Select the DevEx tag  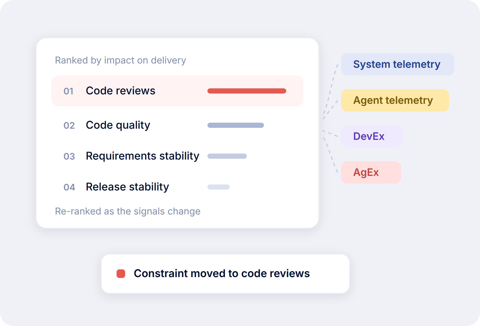click(372, 136)
